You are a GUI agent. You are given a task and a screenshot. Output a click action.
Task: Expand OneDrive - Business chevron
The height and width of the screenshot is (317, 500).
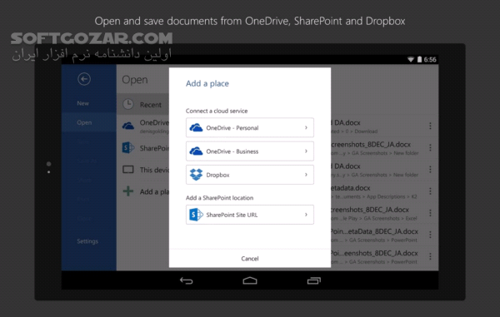(306, 151)
